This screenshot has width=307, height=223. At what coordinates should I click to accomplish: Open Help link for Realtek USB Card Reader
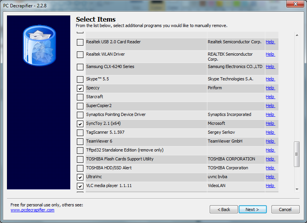(x=270, y=42)
